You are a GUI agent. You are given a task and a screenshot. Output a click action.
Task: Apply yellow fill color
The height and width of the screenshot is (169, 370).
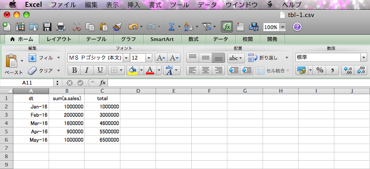point(133,70)
